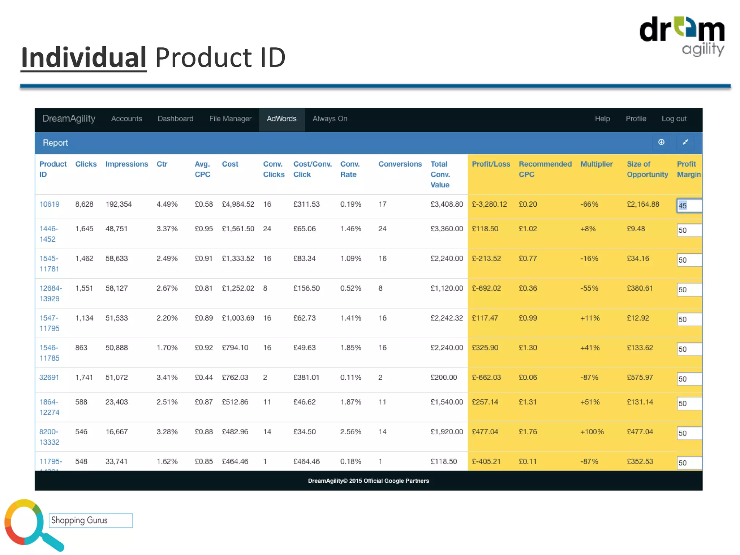Sort by Cost/Conv. Click column header
The height and width of the screenshot is (555, 740).
(x=313, y=169)
